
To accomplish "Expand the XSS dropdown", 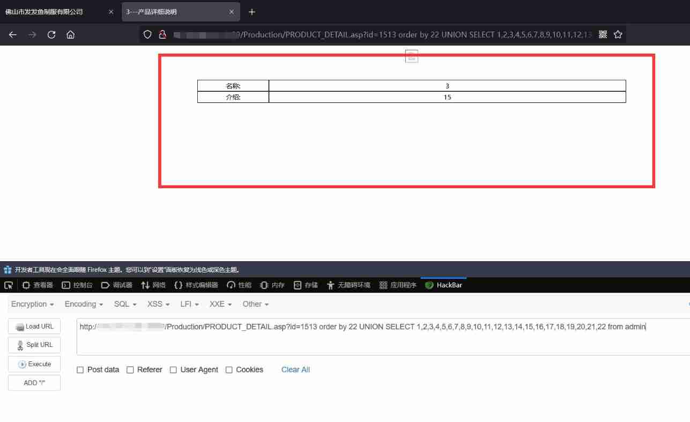I will pos(159,304).
